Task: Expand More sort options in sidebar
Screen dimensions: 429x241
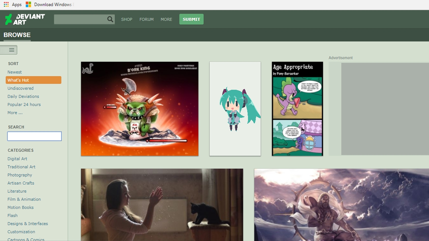Action: tap(15, 113)
